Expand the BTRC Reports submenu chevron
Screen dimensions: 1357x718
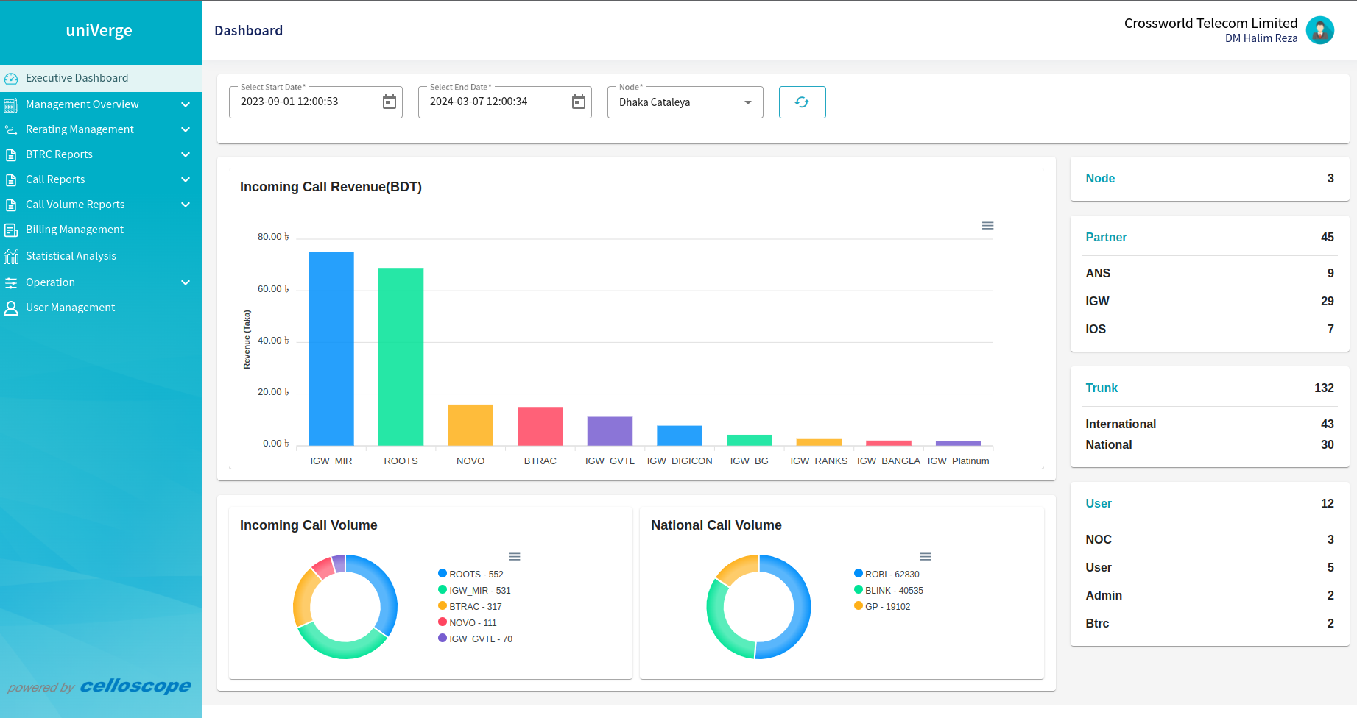pos(186,155)
